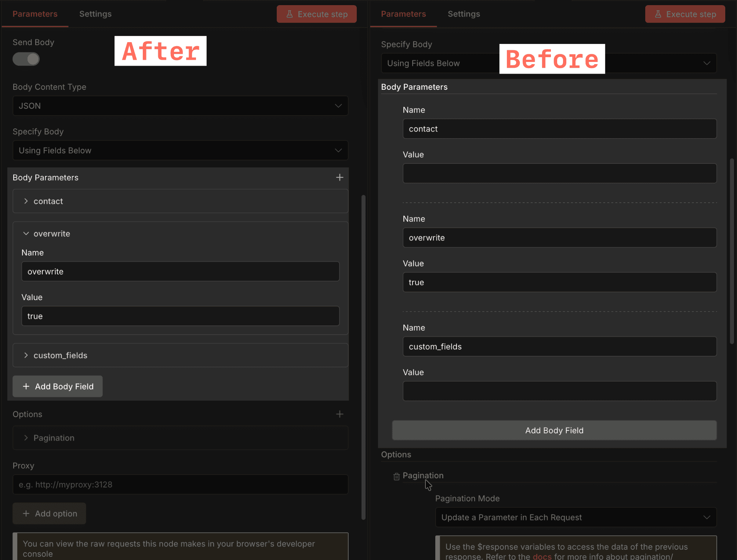Viewport: 737px width, 560px height.
Task: Toggle the Send Body switch
Action: coord(26,59)
